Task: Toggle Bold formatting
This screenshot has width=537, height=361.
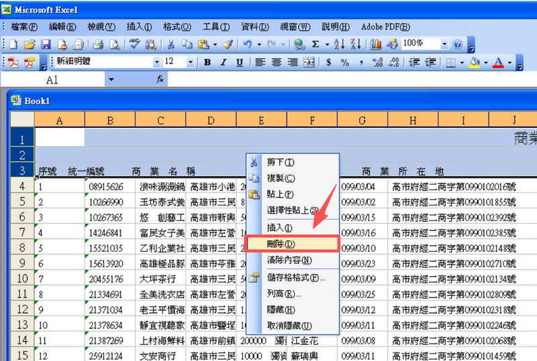Action: click(x=207, y=62)
